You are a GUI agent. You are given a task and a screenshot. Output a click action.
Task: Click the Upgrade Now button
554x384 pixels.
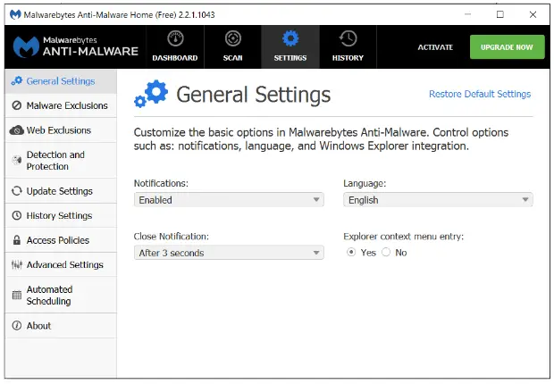[x=507, y=47]
